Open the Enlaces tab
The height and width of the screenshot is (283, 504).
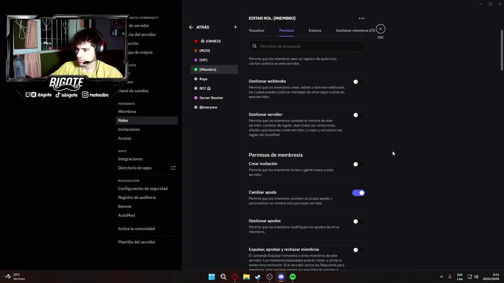coord(315,31)
